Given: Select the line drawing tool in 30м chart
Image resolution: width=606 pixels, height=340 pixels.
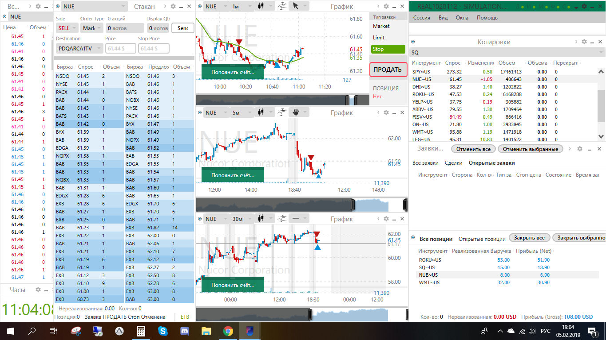Looking at the screenshot, I should (295, 219).
